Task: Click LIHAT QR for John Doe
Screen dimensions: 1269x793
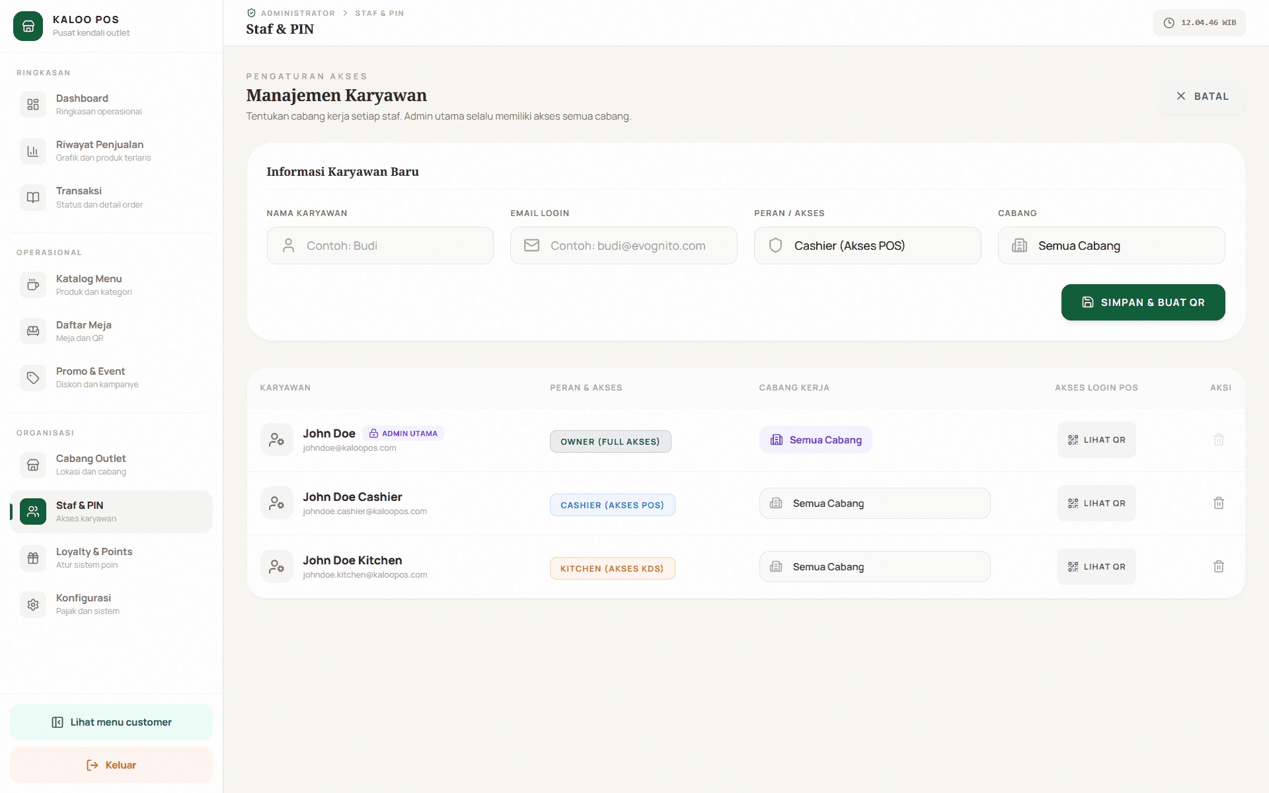Action: 1096,440
